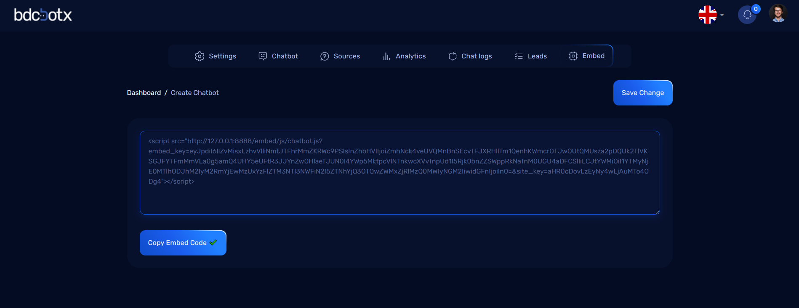Image resolution: width=799 pixels, height=308 pixels.
Task: Click the Analytics bar chart icon
Action: pos(386,56)
